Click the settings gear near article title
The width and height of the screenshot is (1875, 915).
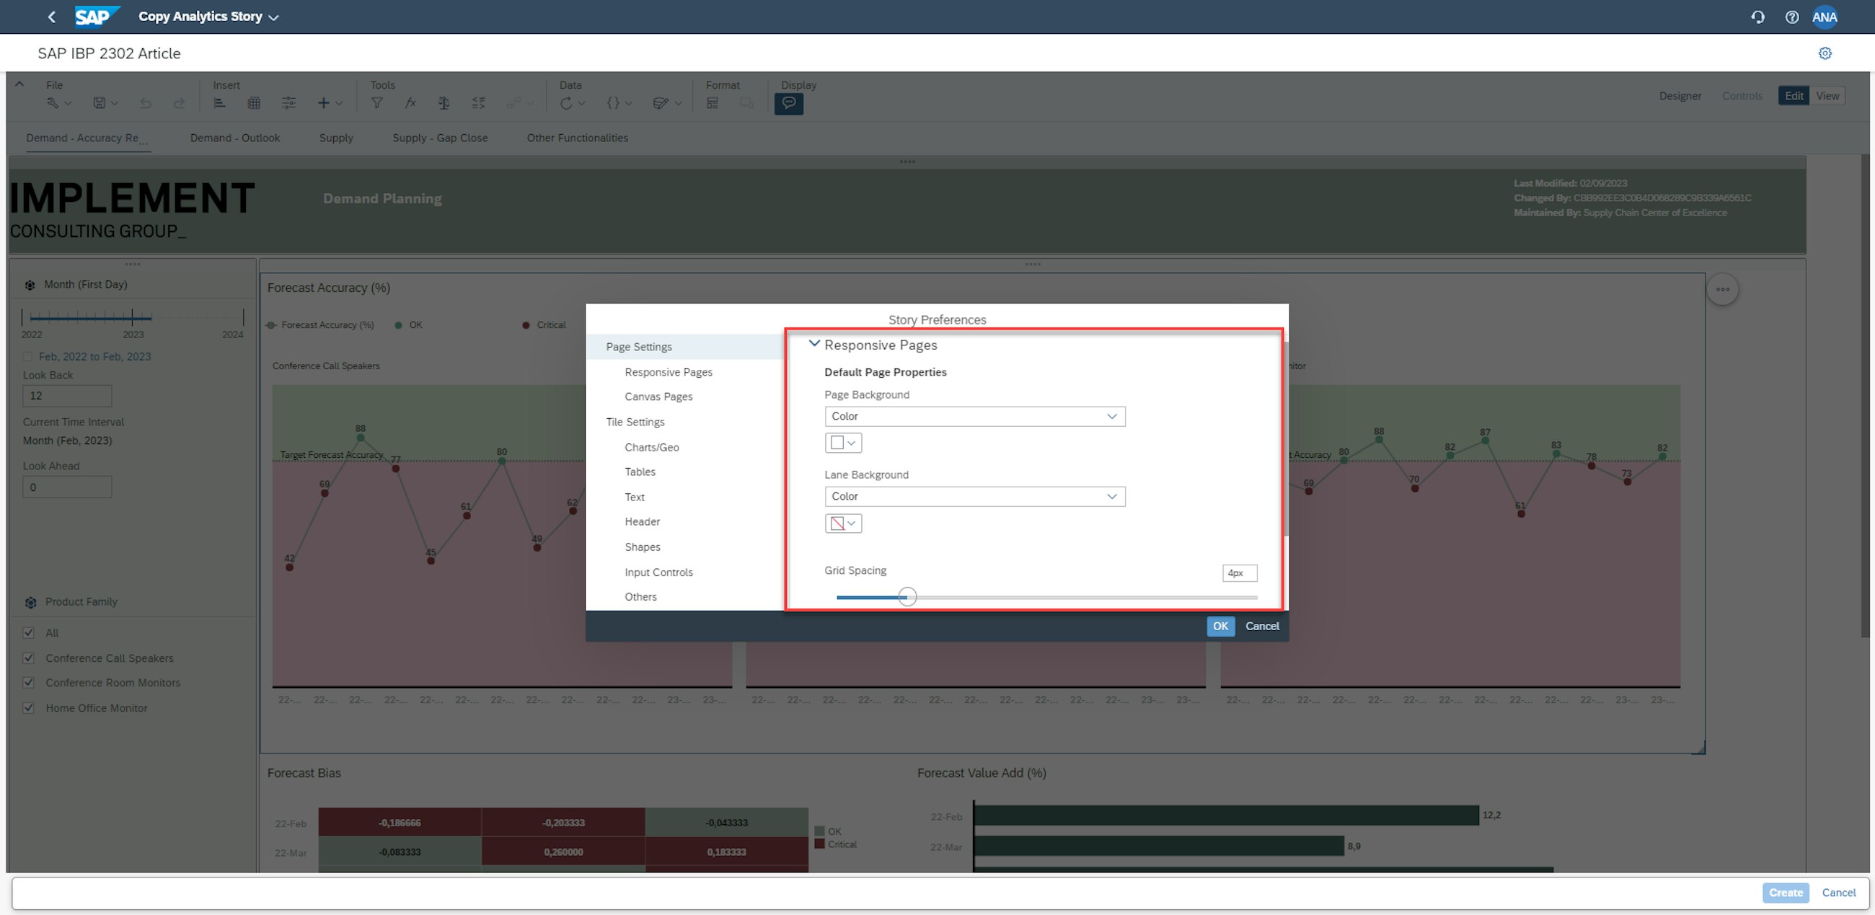tap(1825, 53)
